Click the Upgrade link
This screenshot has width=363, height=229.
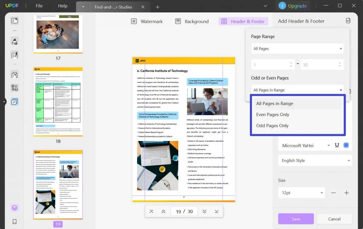[x=297, y=6]
